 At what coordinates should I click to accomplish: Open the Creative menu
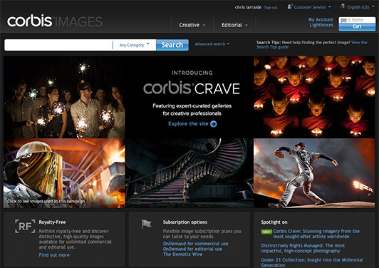click(x=192, y=25)
